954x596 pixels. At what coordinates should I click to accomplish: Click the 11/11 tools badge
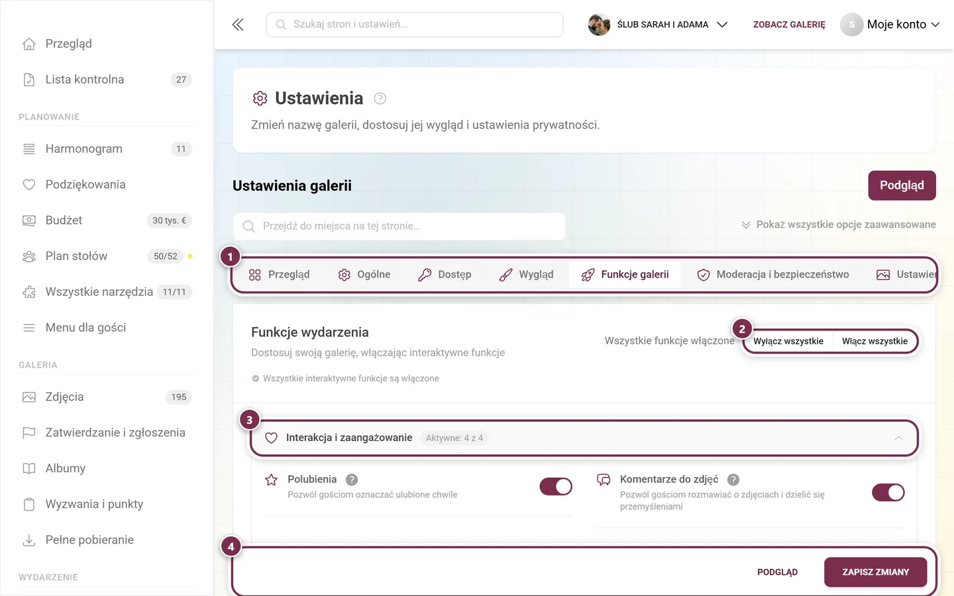point(174,292)
